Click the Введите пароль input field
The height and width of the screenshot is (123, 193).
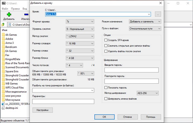click(131, 70)
